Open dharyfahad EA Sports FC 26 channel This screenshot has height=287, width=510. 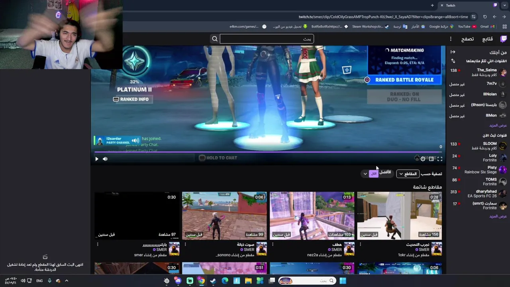point(478,194)
